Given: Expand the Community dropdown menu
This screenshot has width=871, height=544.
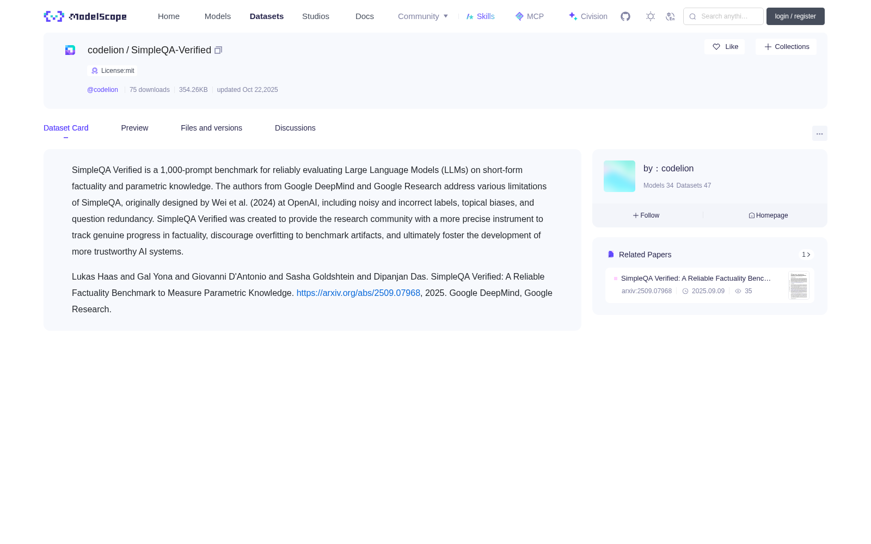Looking at the screenshot, I should 423,16.
